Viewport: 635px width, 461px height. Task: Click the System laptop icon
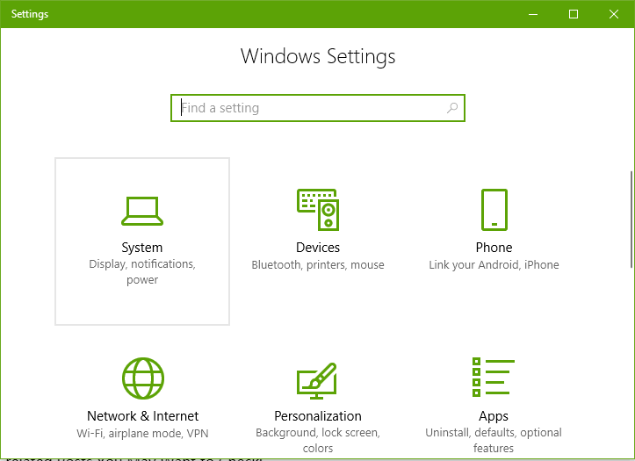pos(142,211)
